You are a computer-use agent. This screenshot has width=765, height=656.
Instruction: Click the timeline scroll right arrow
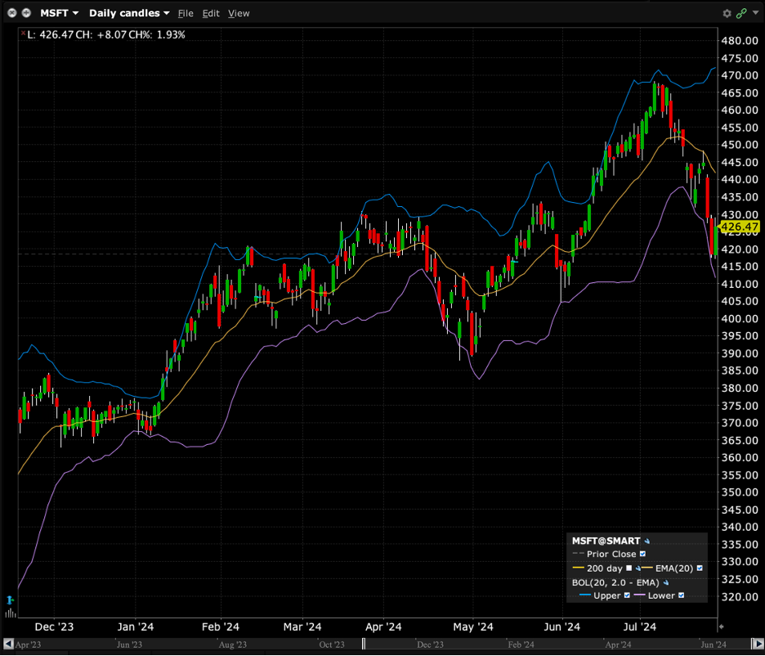(x=757, y=643)
